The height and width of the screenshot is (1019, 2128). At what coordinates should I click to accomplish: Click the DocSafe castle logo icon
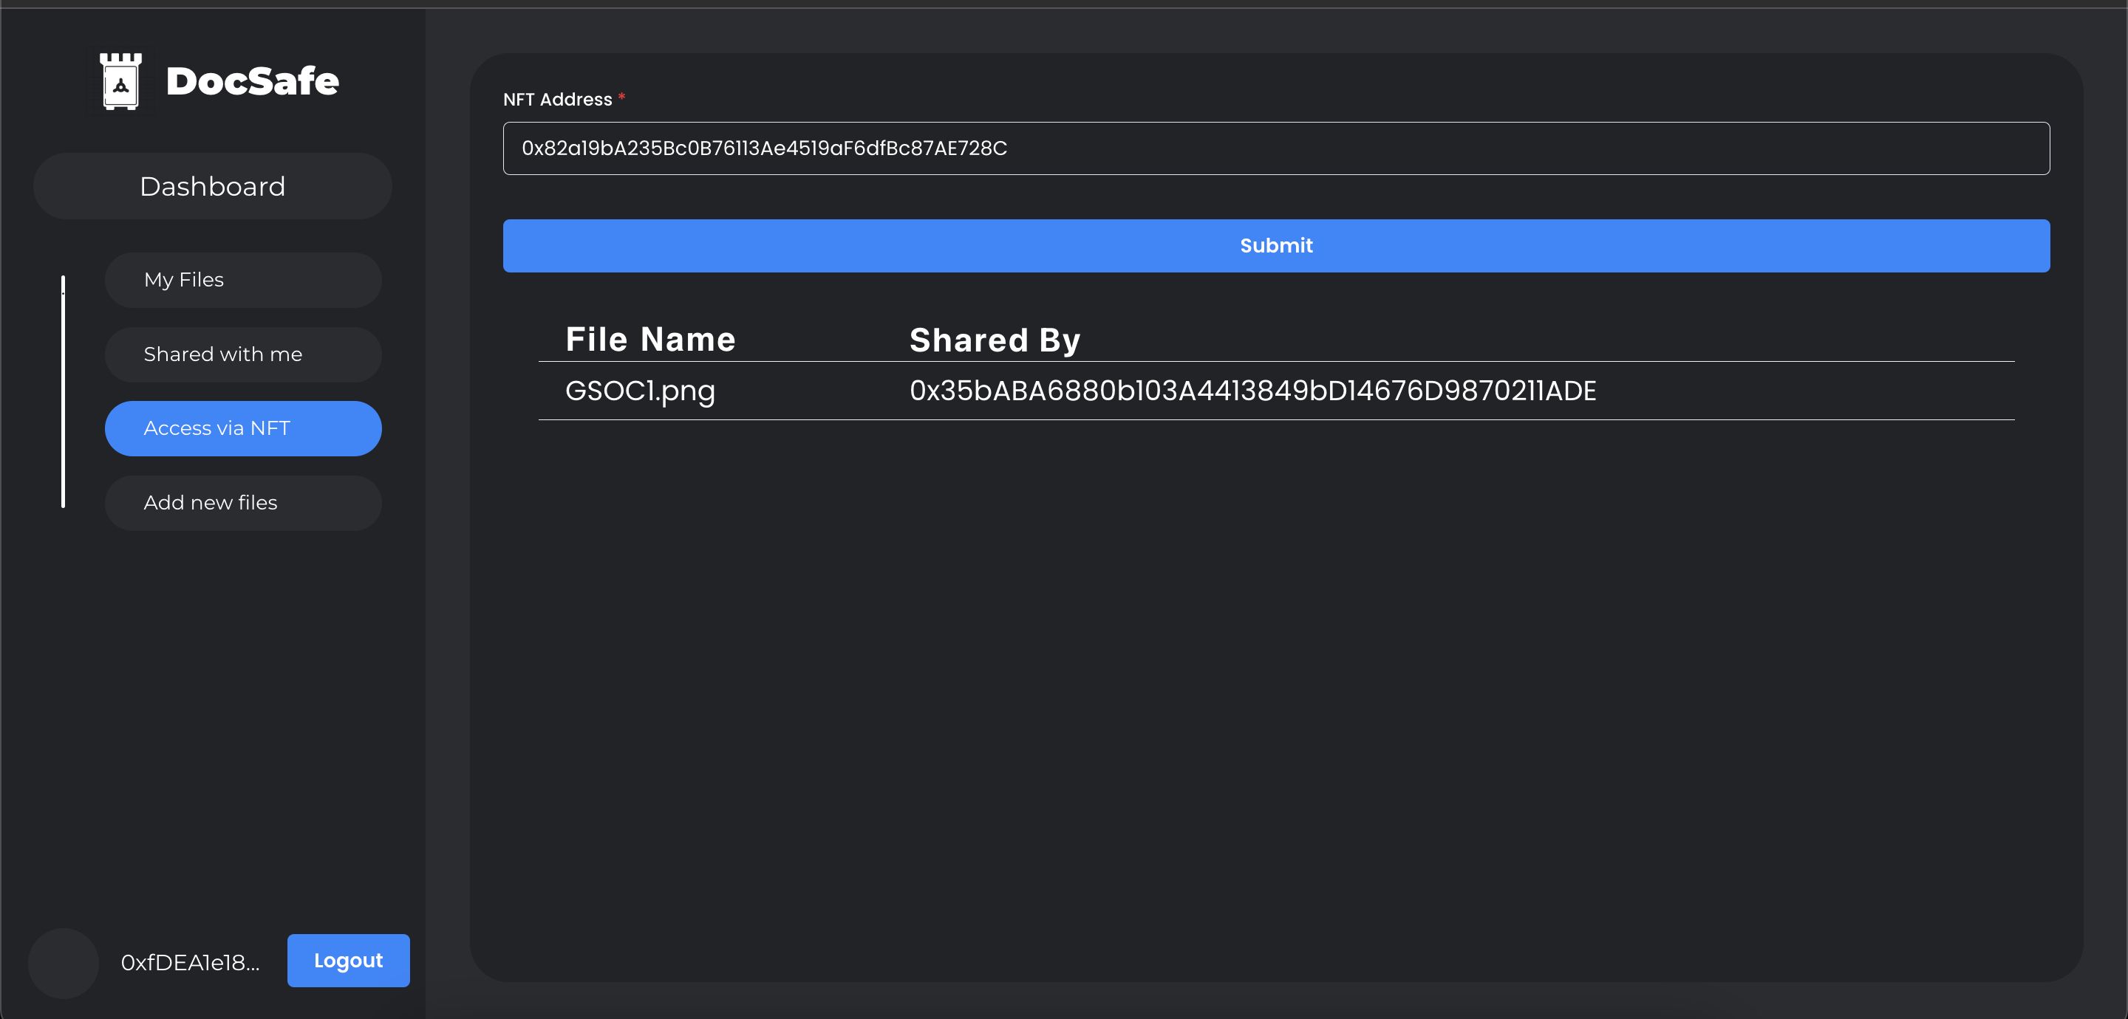coord(120,81)
